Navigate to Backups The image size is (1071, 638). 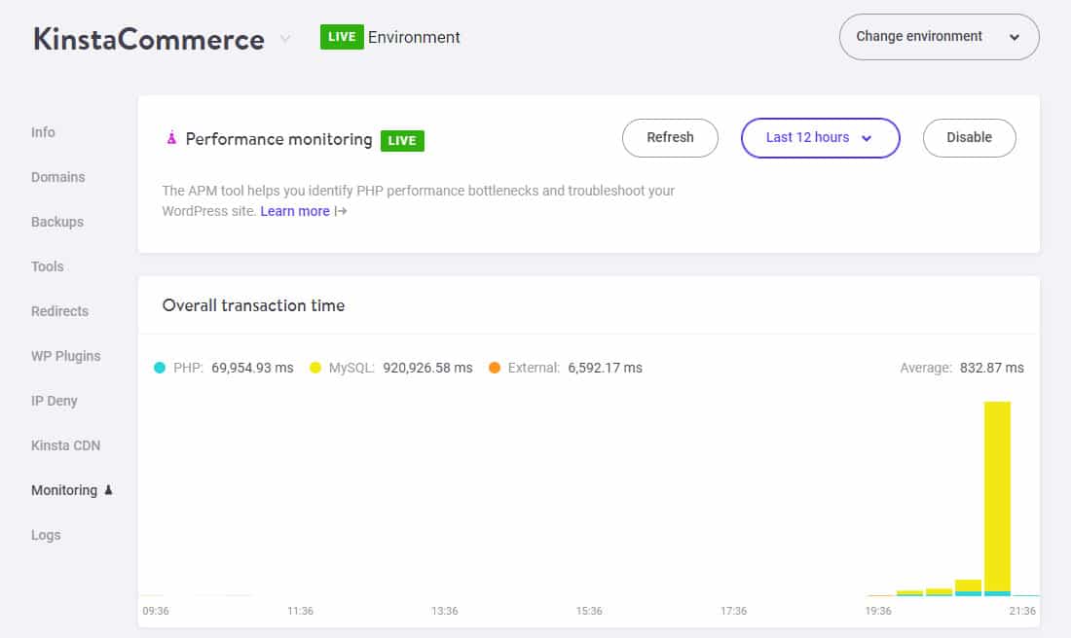pos(56,222)
